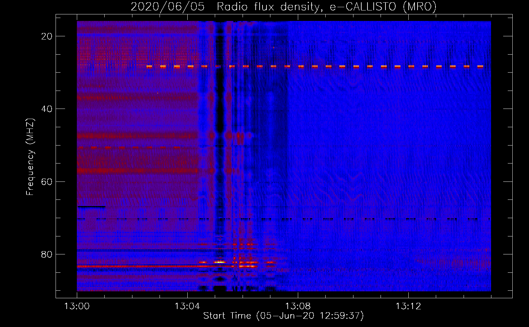Click the "Frequency (MHZ)" y-axis label
Viewport: 529px width, 327px height.
coord(30,157)
